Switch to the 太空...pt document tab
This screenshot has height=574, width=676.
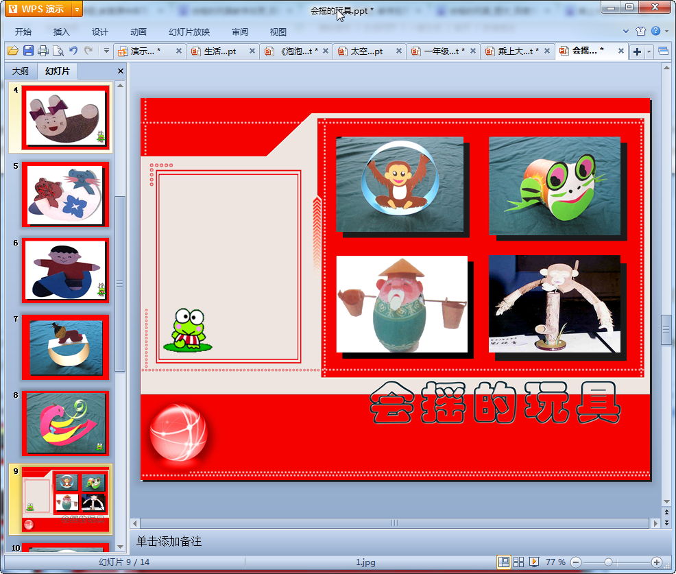tap(365, 51)
